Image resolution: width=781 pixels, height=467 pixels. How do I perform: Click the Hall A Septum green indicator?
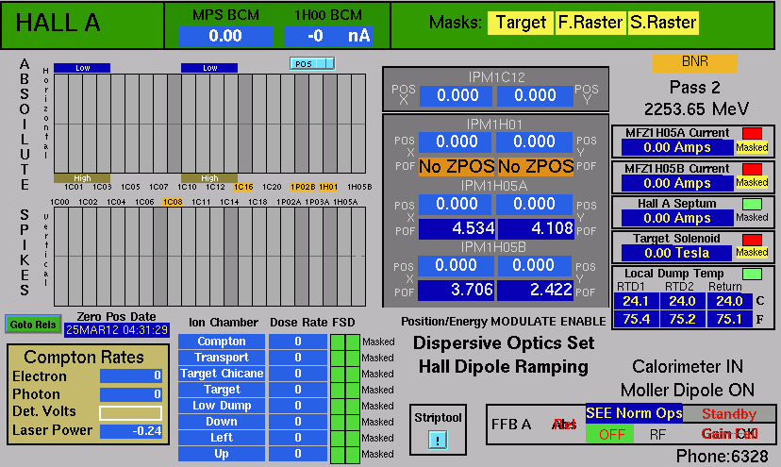[x=752, y=204]
